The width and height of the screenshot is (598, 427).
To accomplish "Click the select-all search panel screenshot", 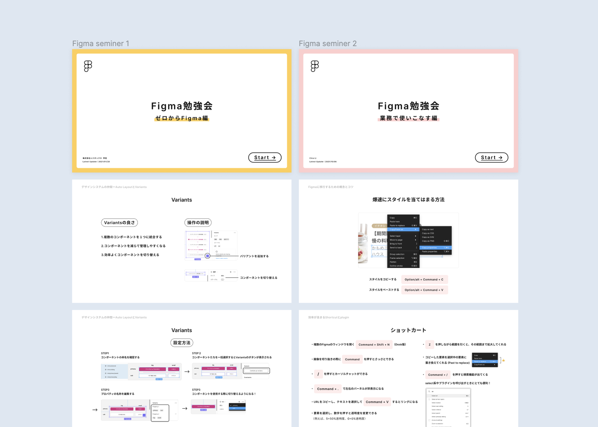I will pyautogui.click(x=448, y=407).
